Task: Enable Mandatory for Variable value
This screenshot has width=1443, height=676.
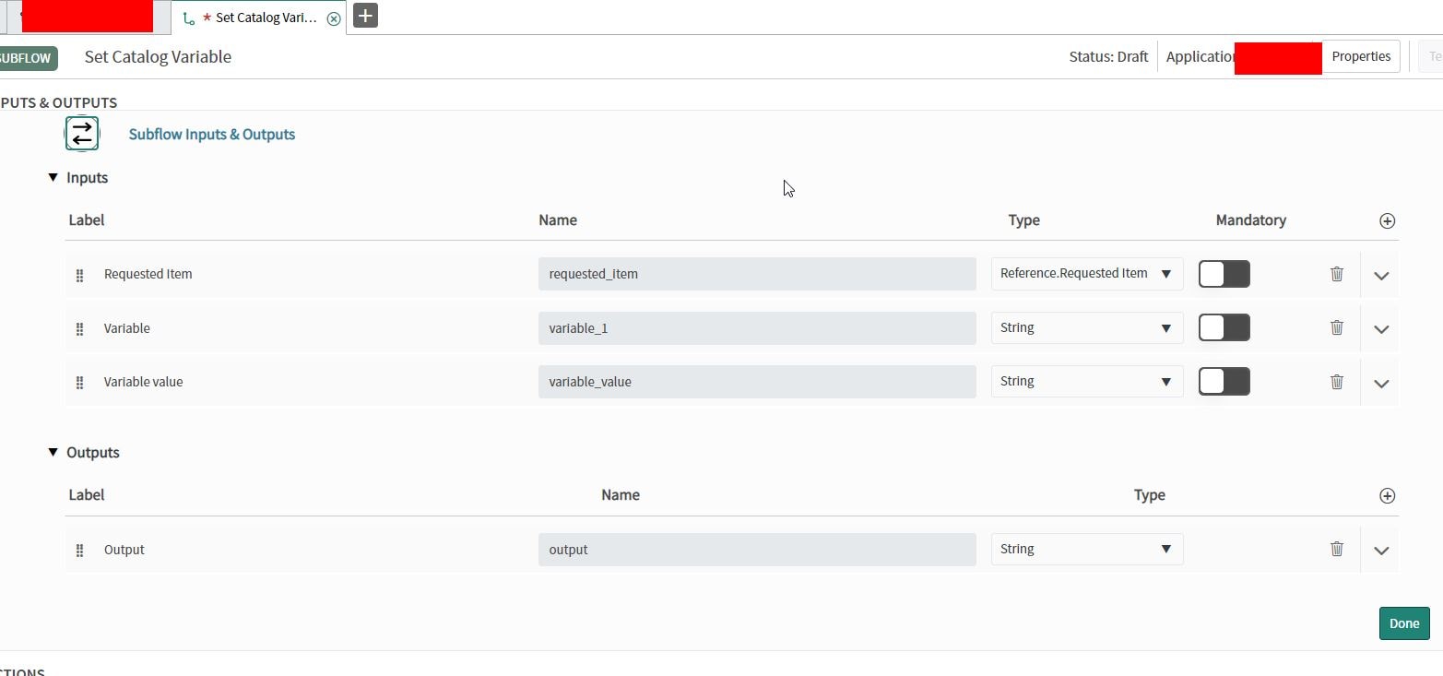Action: pyautogui.click(x=1224, y=381)
